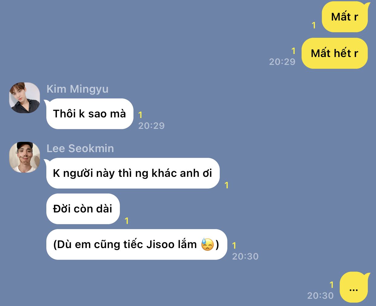Select the yellow "..." message bubble
The image size is (376, 306).
[354, 287]
